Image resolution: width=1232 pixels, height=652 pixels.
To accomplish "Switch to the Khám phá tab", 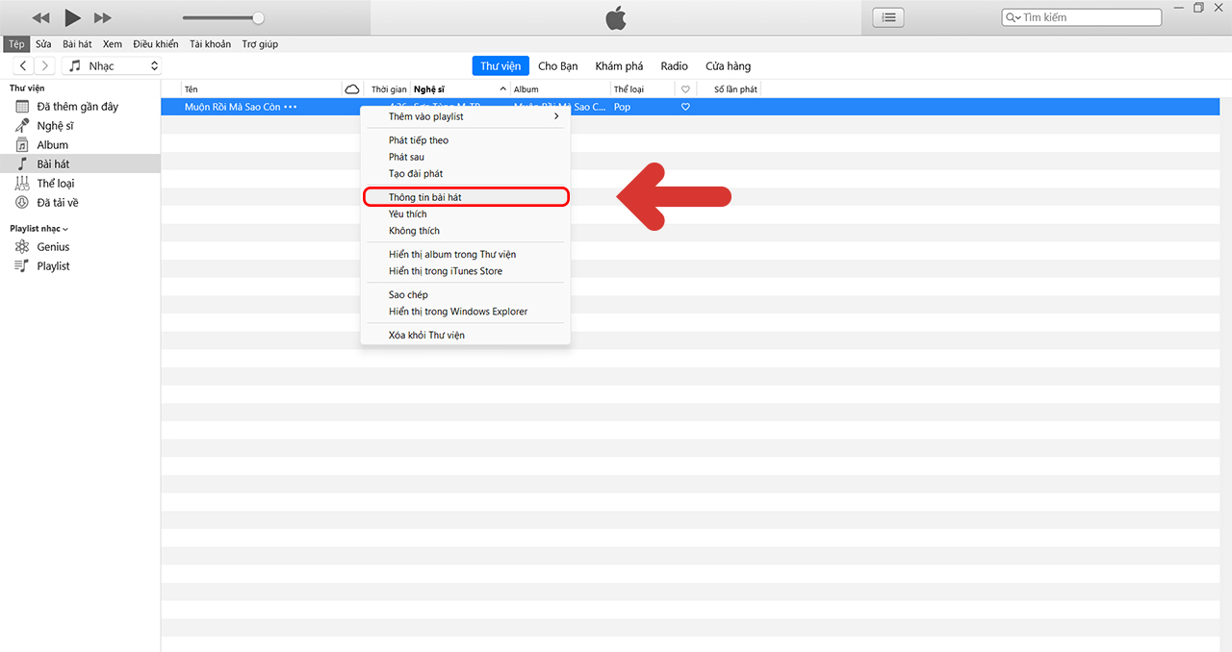I will pyautogui.click(x=619, y=65).
